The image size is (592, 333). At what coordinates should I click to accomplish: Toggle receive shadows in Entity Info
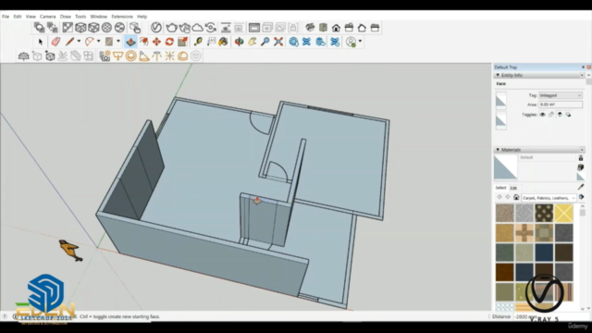(560, 115)
